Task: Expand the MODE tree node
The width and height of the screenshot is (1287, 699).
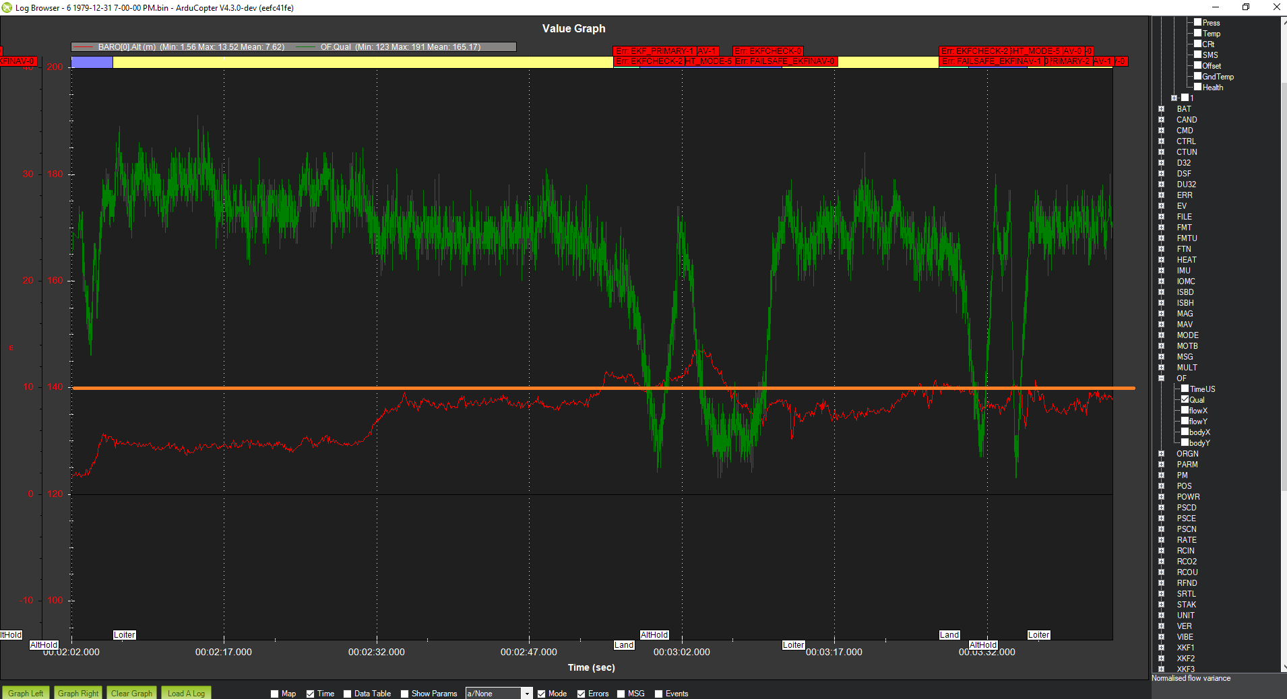Action: tap(1161, 335)
